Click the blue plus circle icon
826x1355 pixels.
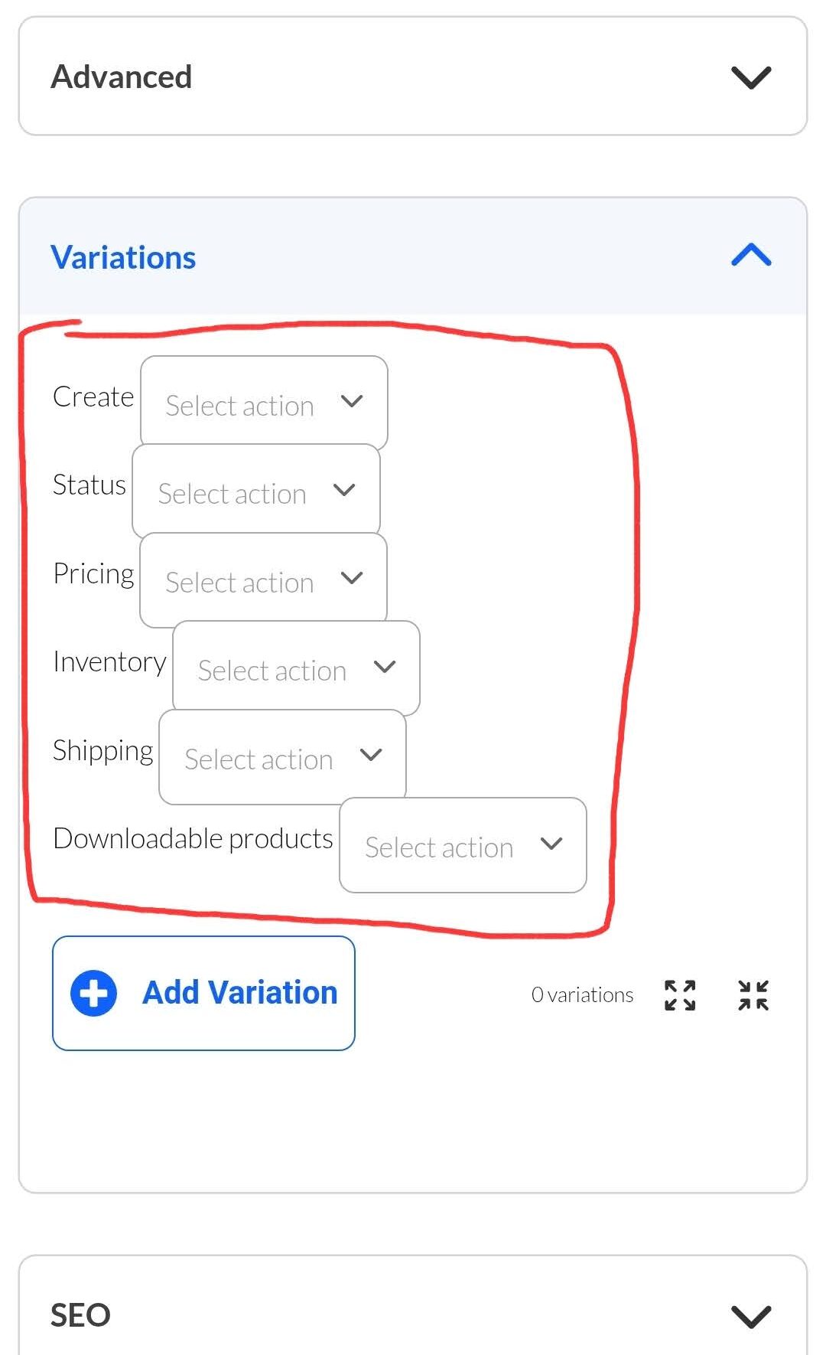(x=93, y=993)
